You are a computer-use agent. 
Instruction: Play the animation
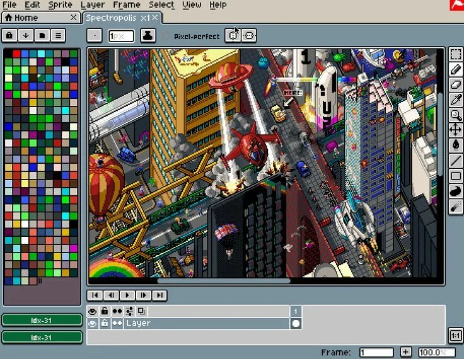pyautogui.click(x=127, y=295)
